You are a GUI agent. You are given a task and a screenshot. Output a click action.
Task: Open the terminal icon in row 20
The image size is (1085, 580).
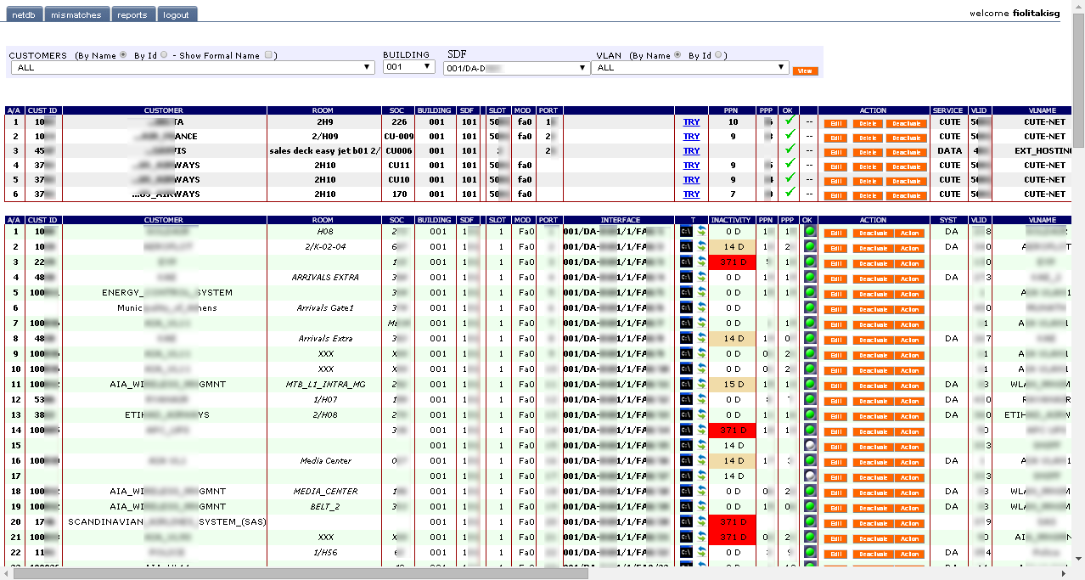(x=686, y=522)
